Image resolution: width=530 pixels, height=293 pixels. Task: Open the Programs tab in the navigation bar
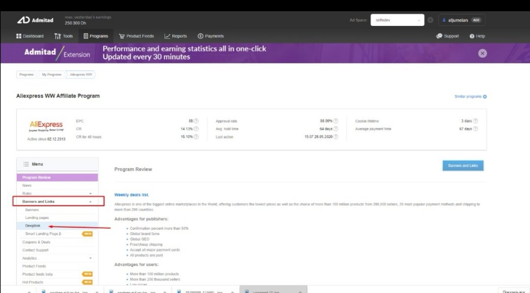[x=96, y=36]
